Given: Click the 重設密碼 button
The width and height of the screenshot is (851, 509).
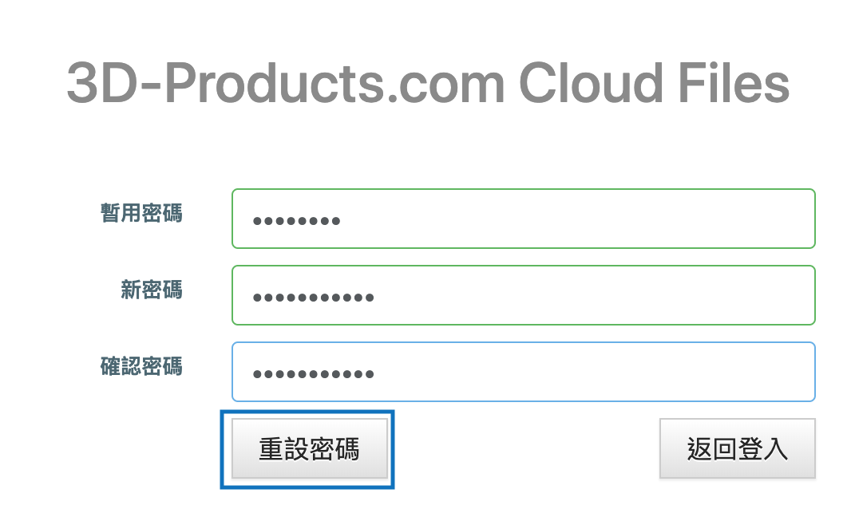Looking at the screenshot, I should pyautogui.click(x=309, y=448).
